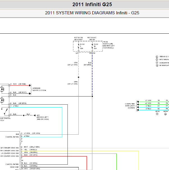Click the "2011 Infiniti G25" page title
169x170 pixels.
click(x=92, y=4)
